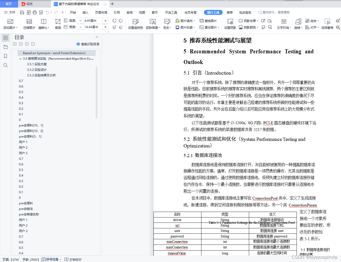Image resolution: width=341 pixels, height=262 pixels.
Task: Open Print Preview icon
Action: pos(41,12)
